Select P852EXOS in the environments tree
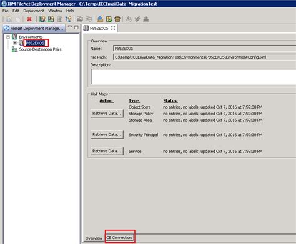The height and width of the screenshot is (244, 296). (x=35, y=43)
